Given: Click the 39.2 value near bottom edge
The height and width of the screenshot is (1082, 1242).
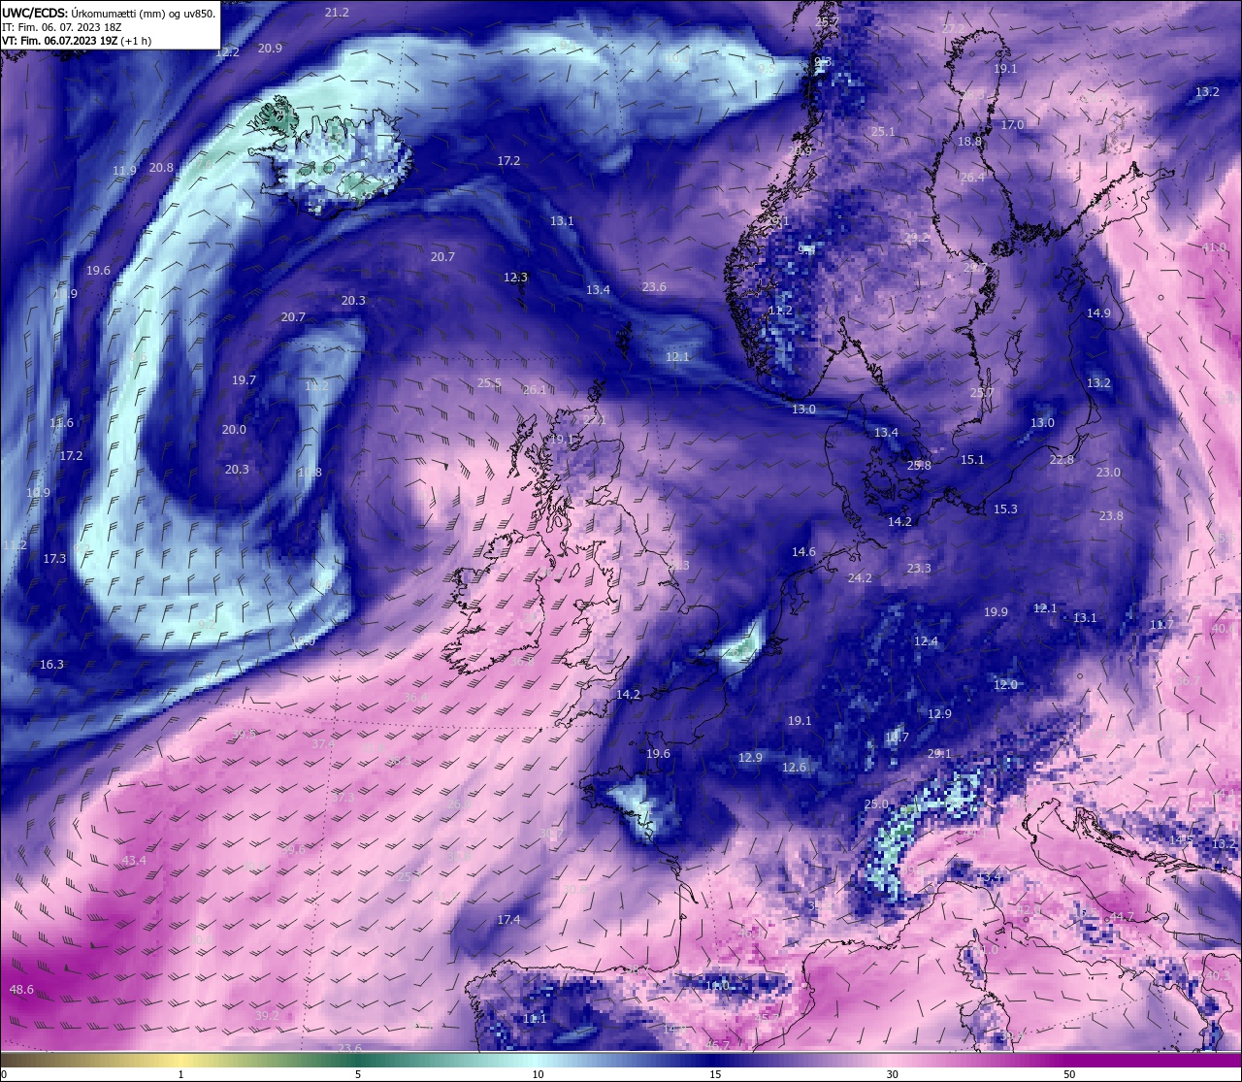Looking at the screenshot, I should [267, 1016].
